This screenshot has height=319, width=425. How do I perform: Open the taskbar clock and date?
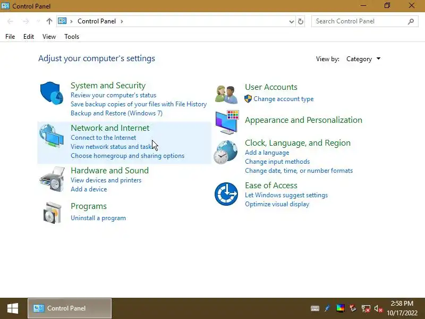402,308
